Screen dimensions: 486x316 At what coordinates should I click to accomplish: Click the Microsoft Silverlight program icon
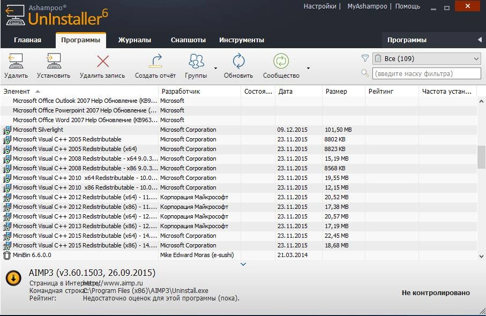pyautogui.click(x=7, y=130)
